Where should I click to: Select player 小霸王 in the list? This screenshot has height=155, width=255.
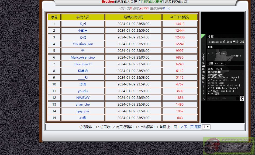point(83,31)
